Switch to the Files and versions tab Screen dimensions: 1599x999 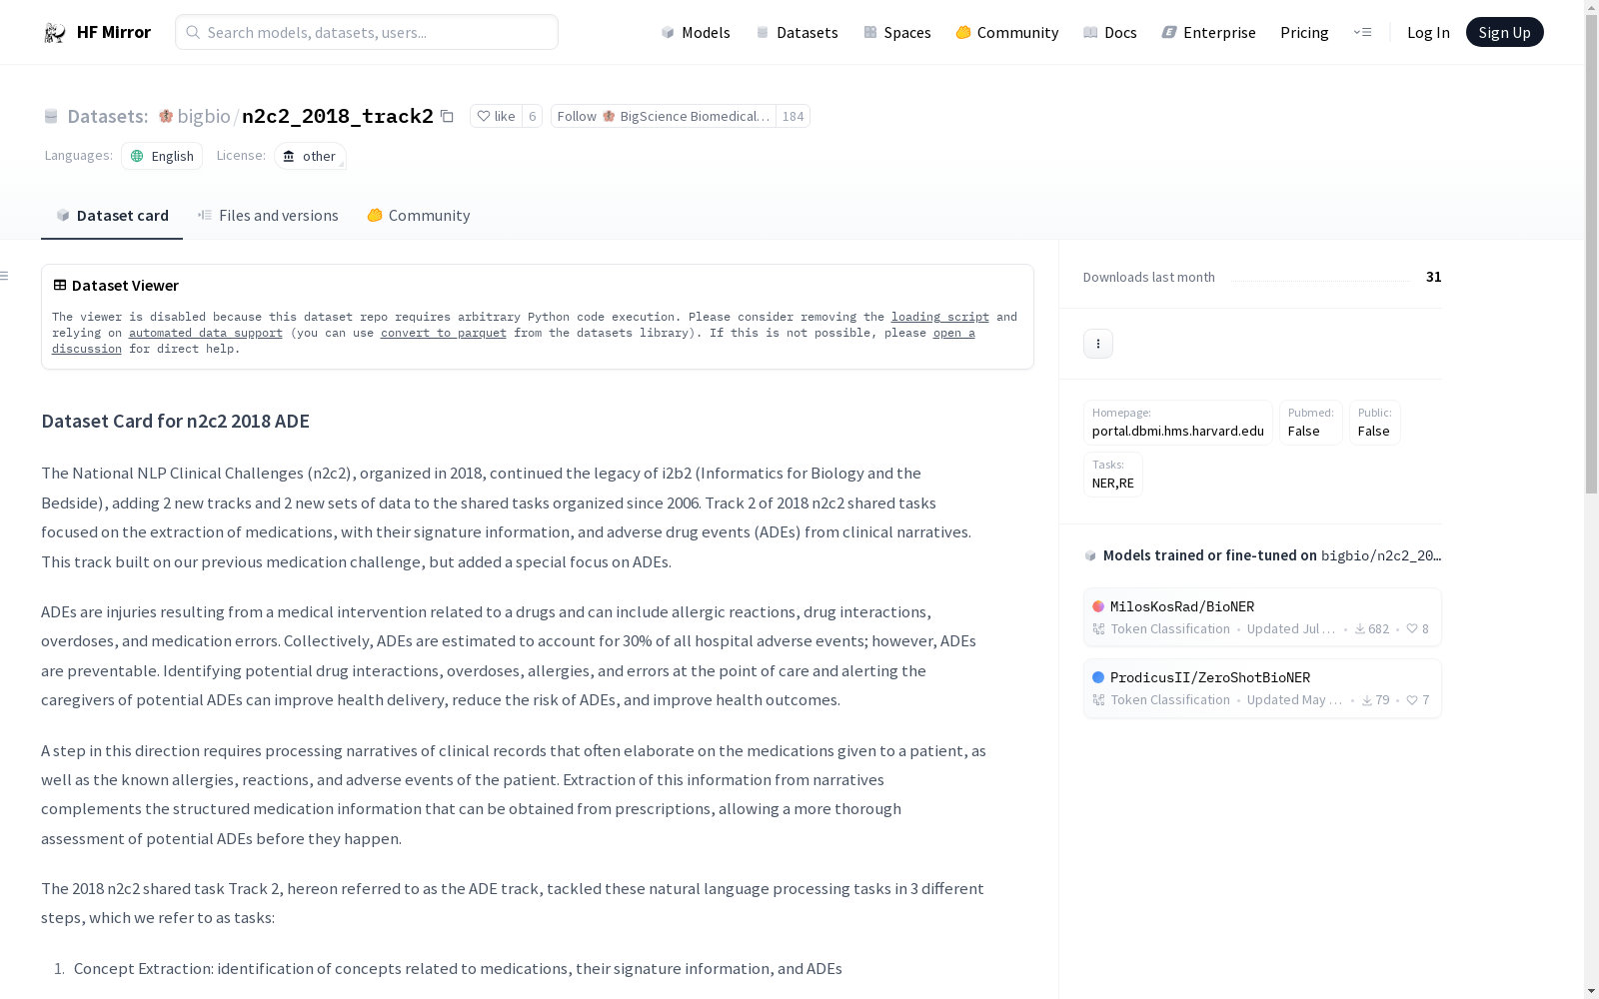tap(268, 216)
